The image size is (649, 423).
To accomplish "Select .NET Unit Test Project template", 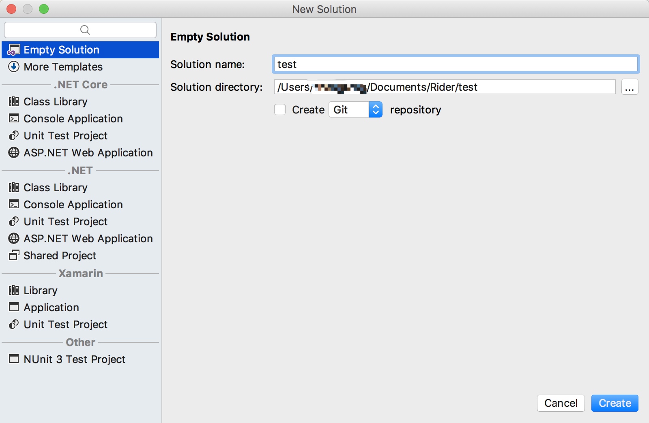I will pyautogui.click(x=65, y=222).
